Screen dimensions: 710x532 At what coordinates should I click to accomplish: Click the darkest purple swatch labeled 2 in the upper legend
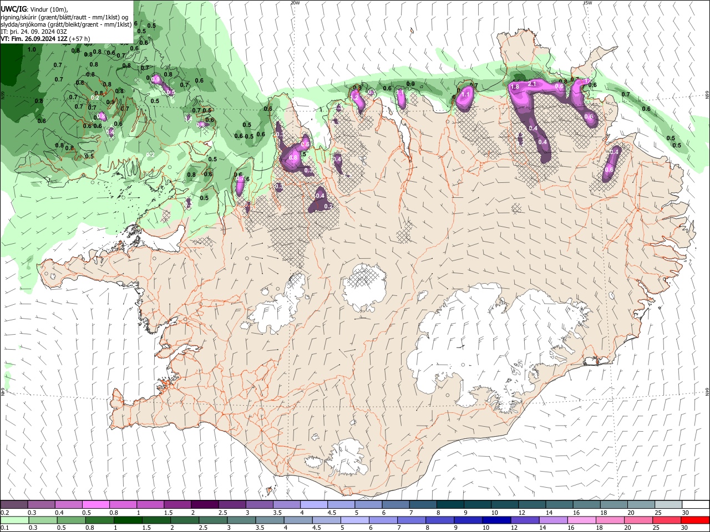point(204,505)
